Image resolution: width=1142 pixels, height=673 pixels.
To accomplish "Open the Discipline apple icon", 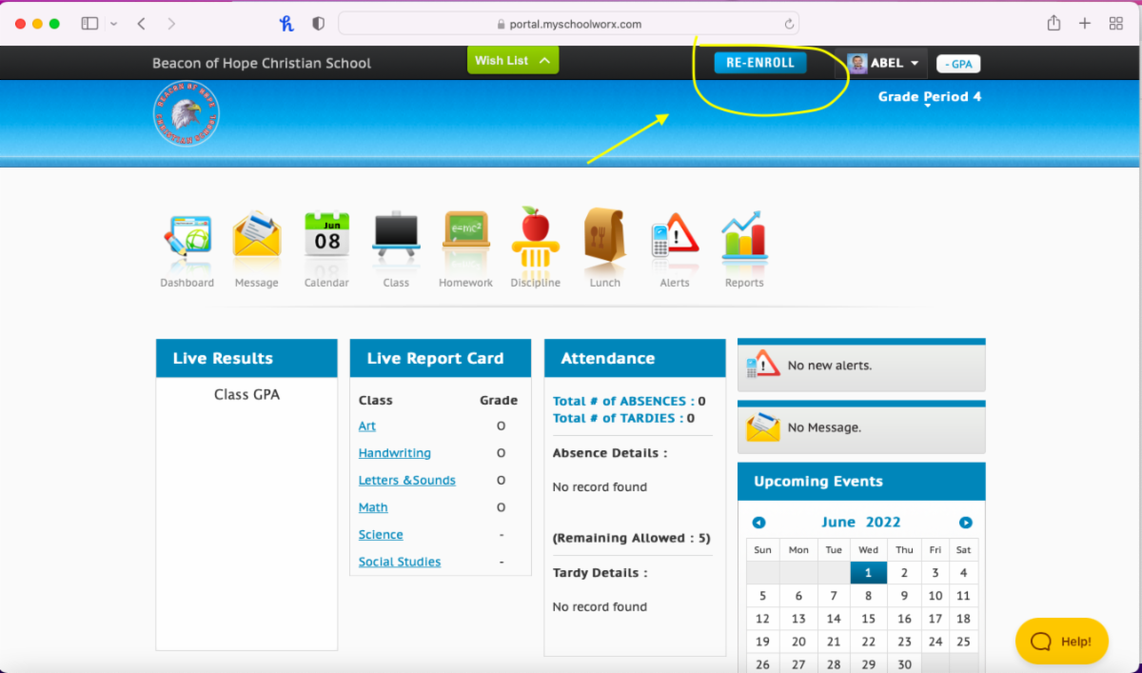I will point(535,235).
